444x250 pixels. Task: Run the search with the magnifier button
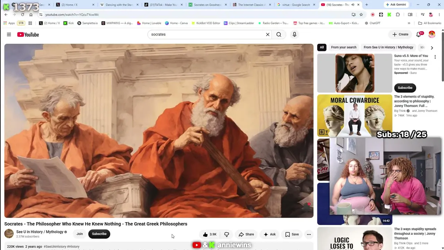click(279, 34)
